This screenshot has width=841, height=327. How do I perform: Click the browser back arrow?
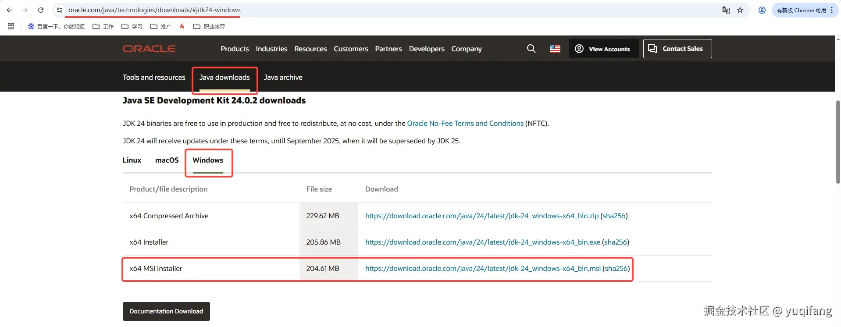9,10
